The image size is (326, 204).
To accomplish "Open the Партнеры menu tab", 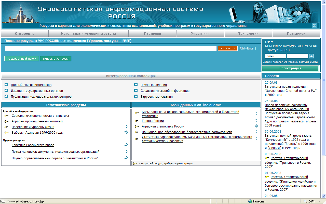I will click(152, 33).
